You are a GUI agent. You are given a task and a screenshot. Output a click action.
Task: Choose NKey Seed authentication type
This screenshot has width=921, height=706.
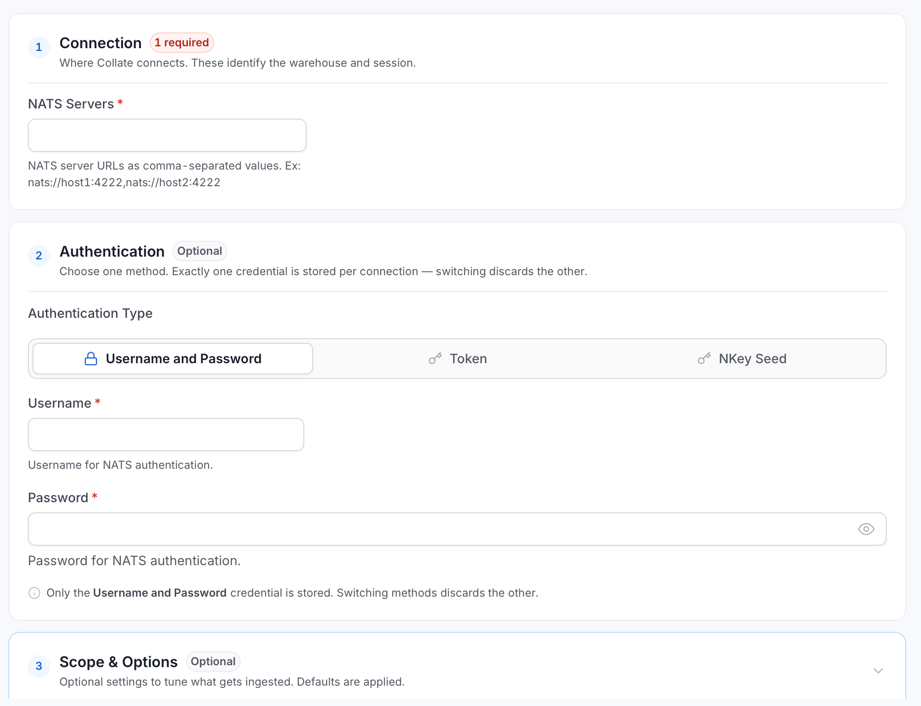pyautogui.click(x=742, y=359)
